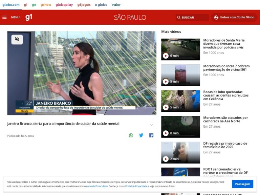Viewport: 260px width, 195px height.
Task: Share video on Facebook
Action: 151,135
